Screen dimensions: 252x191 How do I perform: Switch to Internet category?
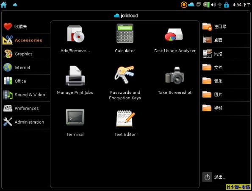[26, 67]
